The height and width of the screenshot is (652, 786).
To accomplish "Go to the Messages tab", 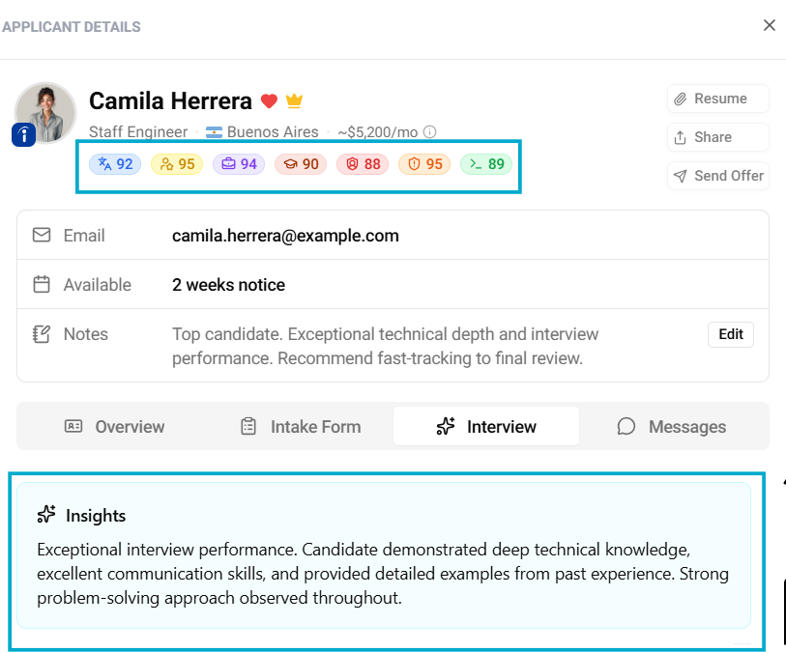I will tap(672, 426).
